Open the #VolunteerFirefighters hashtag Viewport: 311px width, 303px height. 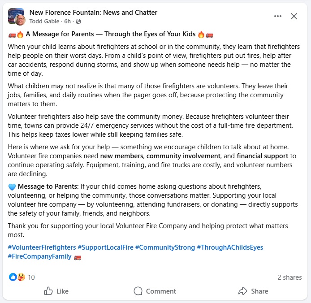click(42, 247)
